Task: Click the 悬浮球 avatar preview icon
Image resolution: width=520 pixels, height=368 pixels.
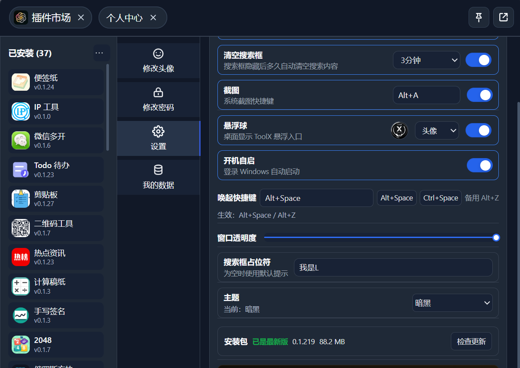Action: tap(399, 130)
